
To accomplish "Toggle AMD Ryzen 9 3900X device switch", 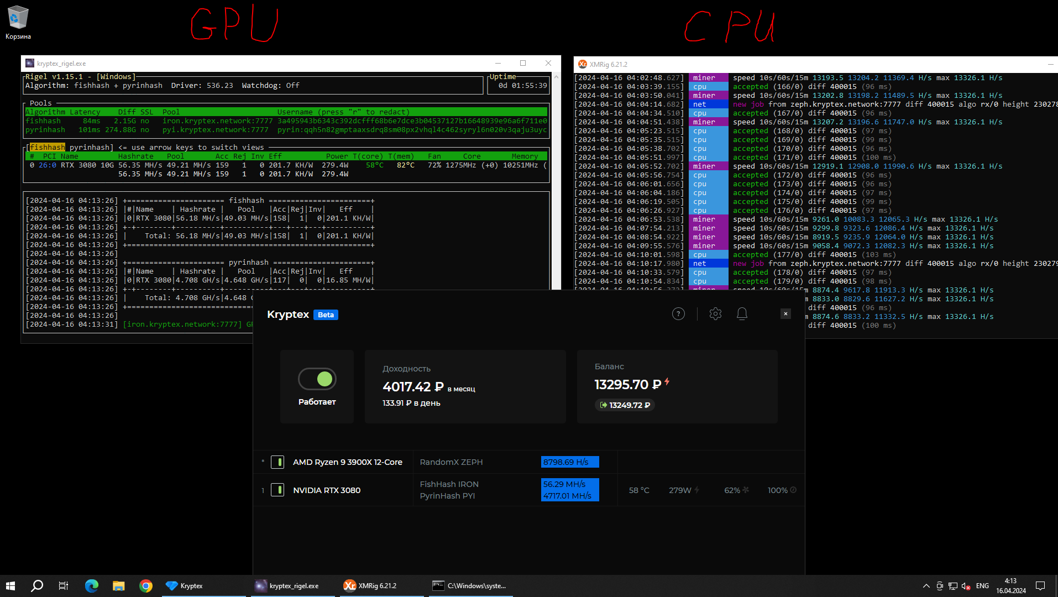I will click(277, 462).
